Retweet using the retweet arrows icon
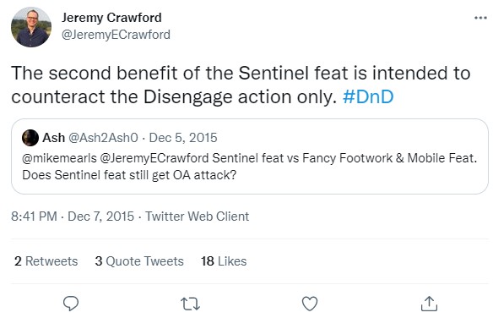 pyautogui.click(x=190, y=304)
